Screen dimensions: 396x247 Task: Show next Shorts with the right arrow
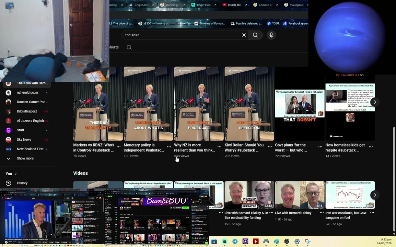(375, 102)
